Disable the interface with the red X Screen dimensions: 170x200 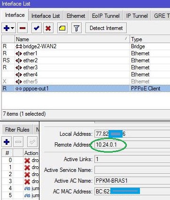coord(48,28)
